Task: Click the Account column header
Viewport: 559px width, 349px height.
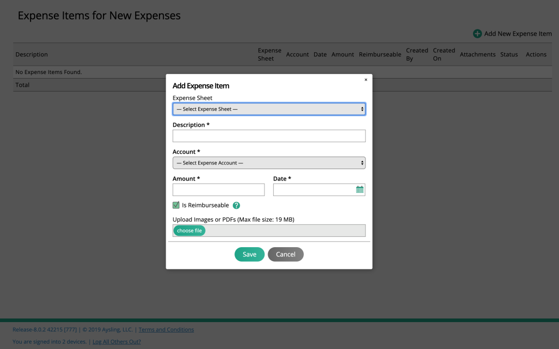Action: [297, 54]
